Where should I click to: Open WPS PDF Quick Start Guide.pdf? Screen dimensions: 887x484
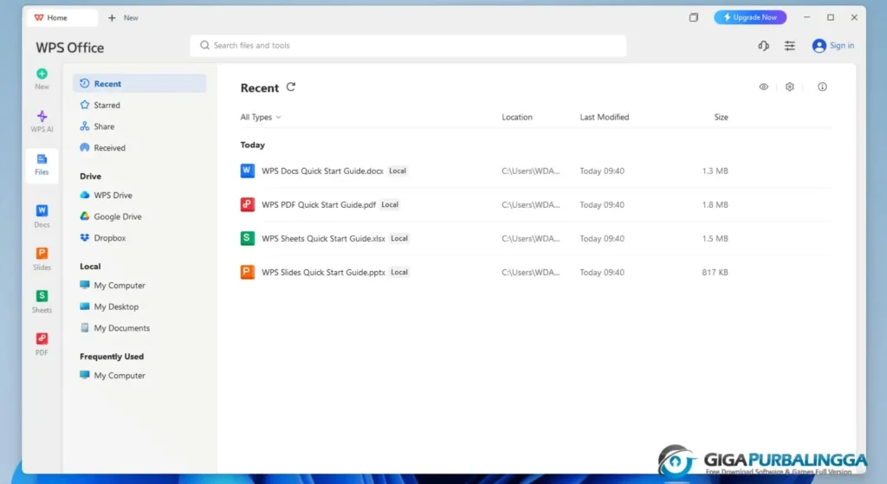coord(319,204)
